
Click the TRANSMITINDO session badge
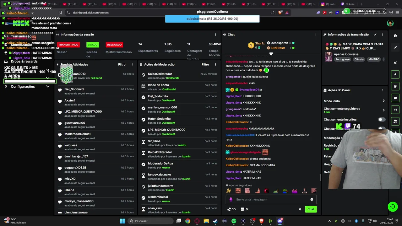click(68, 45)
